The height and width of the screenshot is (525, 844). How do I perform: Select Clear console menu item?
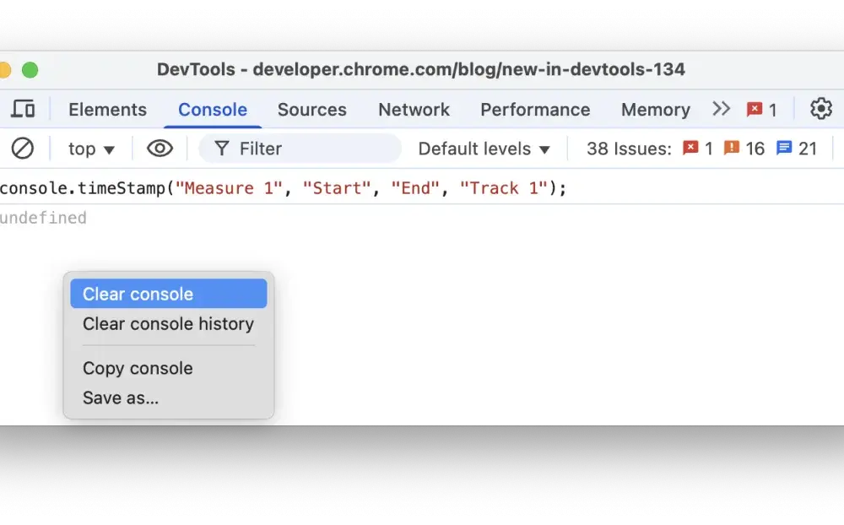click(x=169, y=294)
